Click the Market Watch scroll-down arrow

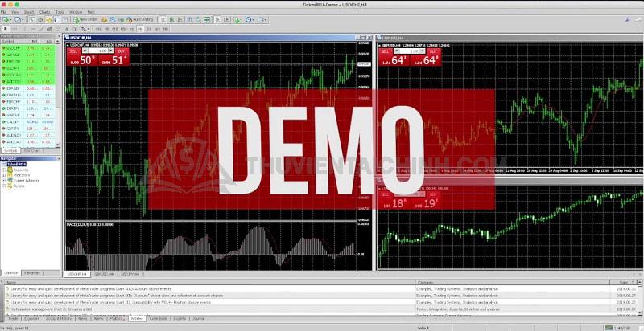[x=57, y=145]
